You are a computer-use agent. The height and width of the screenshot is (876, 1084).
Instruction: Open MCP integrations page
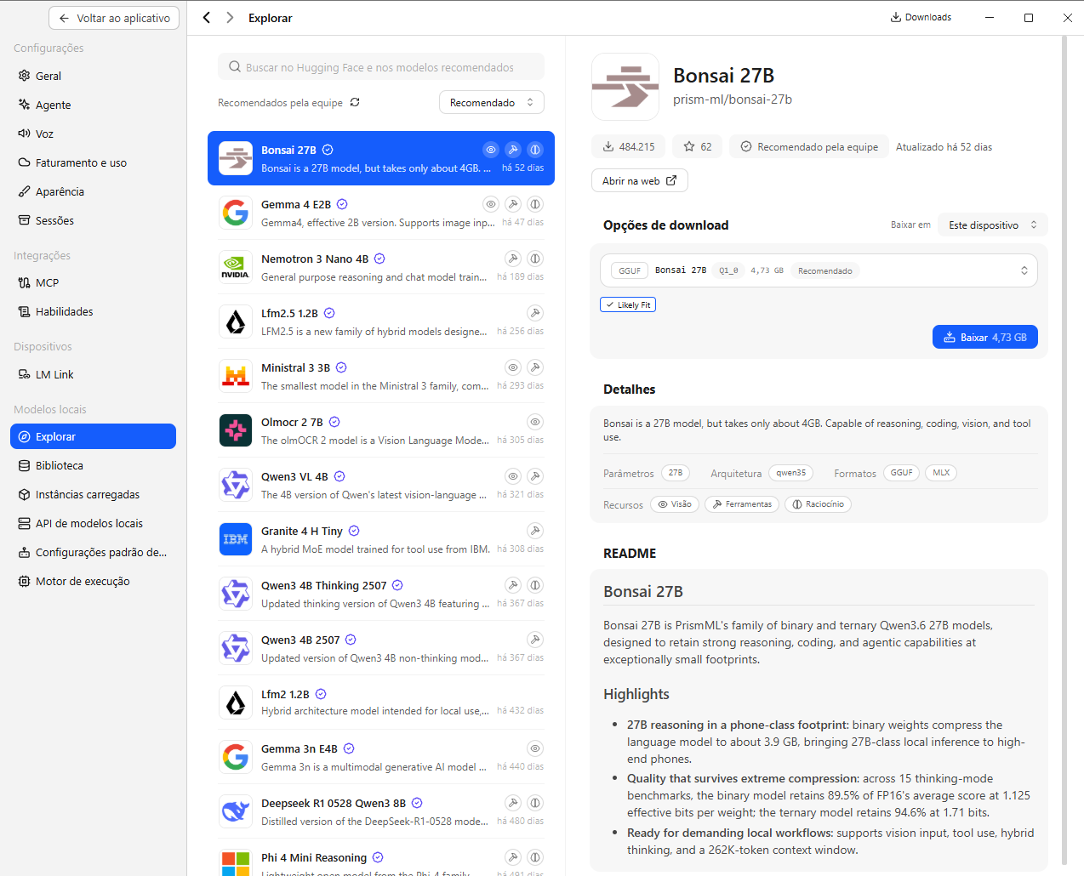click(94, 282)
